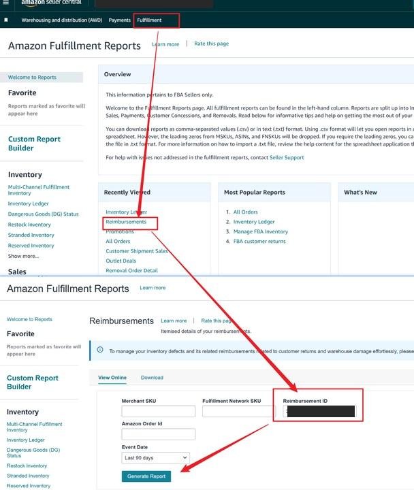Click the info icon in the reimbursements notice
This screenshot has height=490, width=414.
pyautogui.click(x=100, y=350)
